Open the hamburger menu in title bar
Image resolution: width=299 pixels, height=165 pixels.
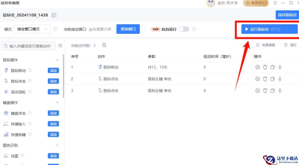click(x=275, y=3)
